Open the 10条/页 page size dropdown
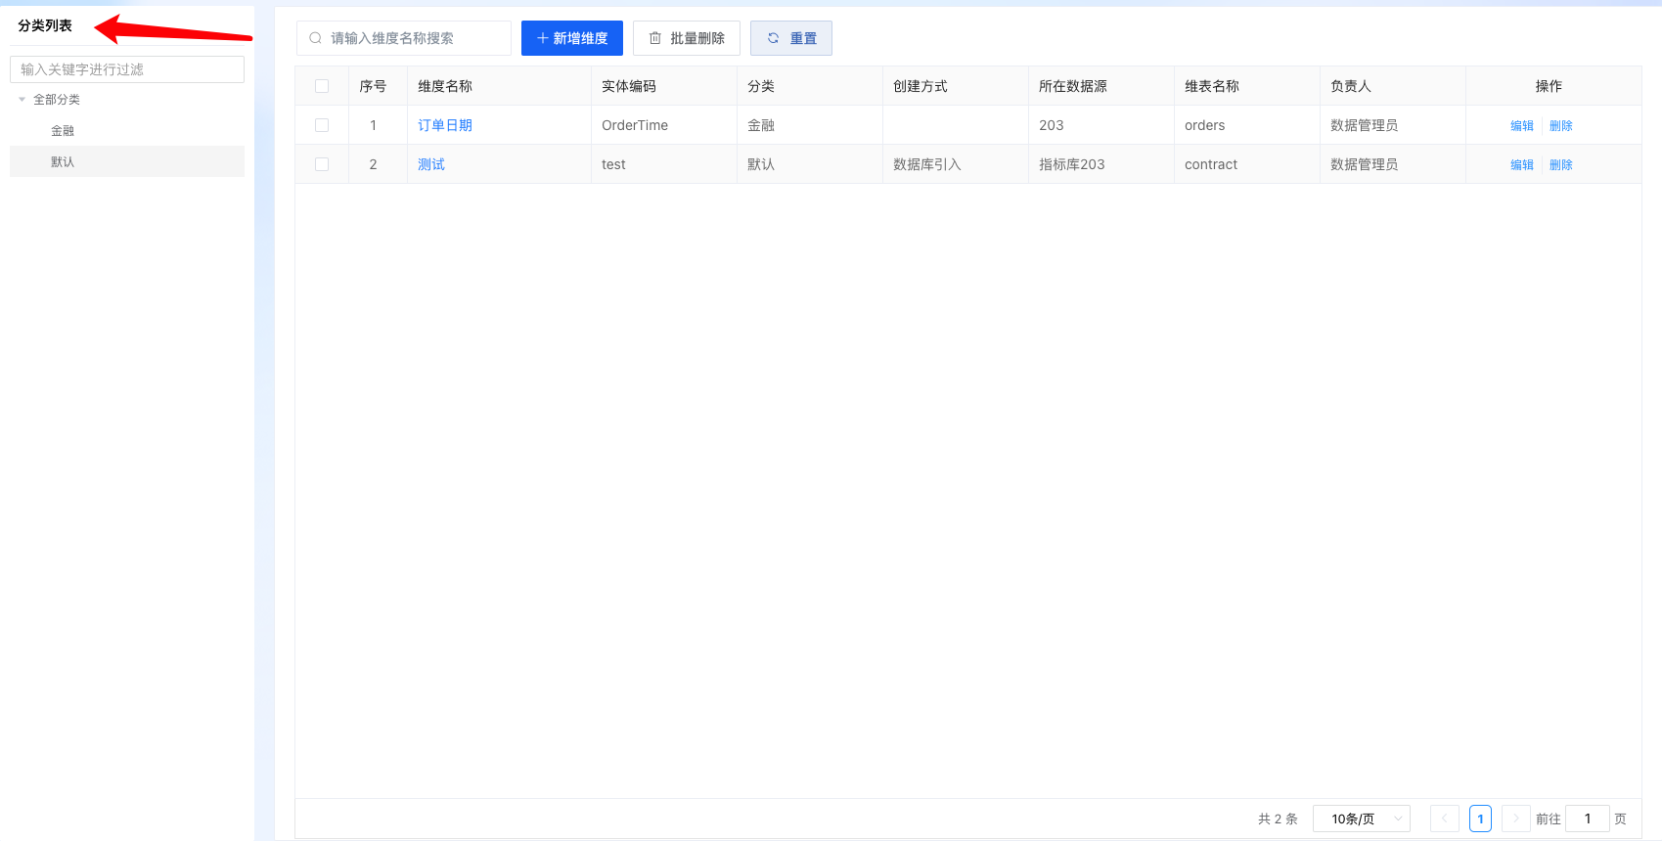Screen dimensions: 1662x841 pyautogui.click(x=1361, y=819)
